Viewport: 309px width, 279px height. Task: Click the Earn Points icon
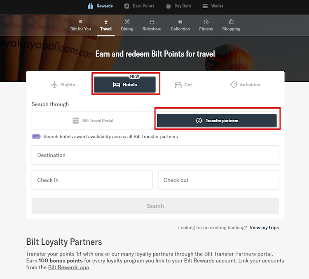(x=127, y=6)
